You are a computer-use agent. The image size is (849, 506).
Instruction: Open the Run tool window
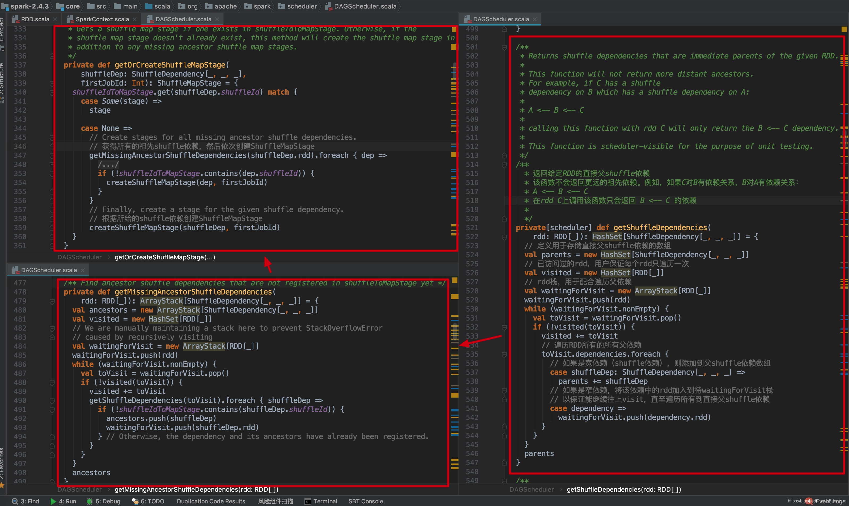(63, 501)
